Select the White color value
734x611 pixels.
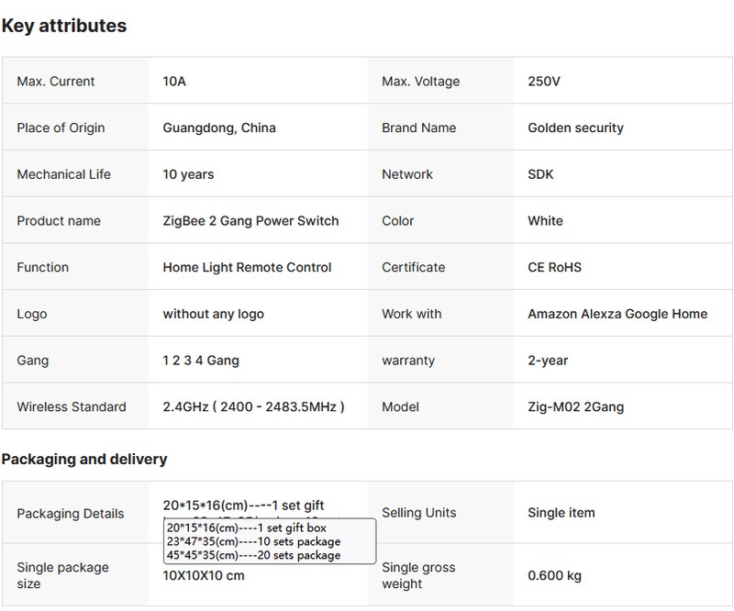pos(545,221)
